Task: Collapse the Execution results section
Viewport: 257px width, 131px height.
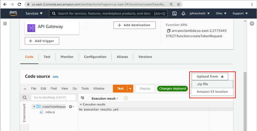Action: (81, 105)
